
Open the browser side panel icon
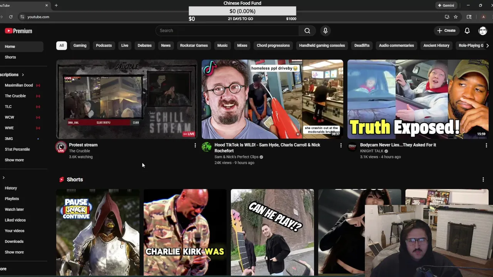point(469,17)
